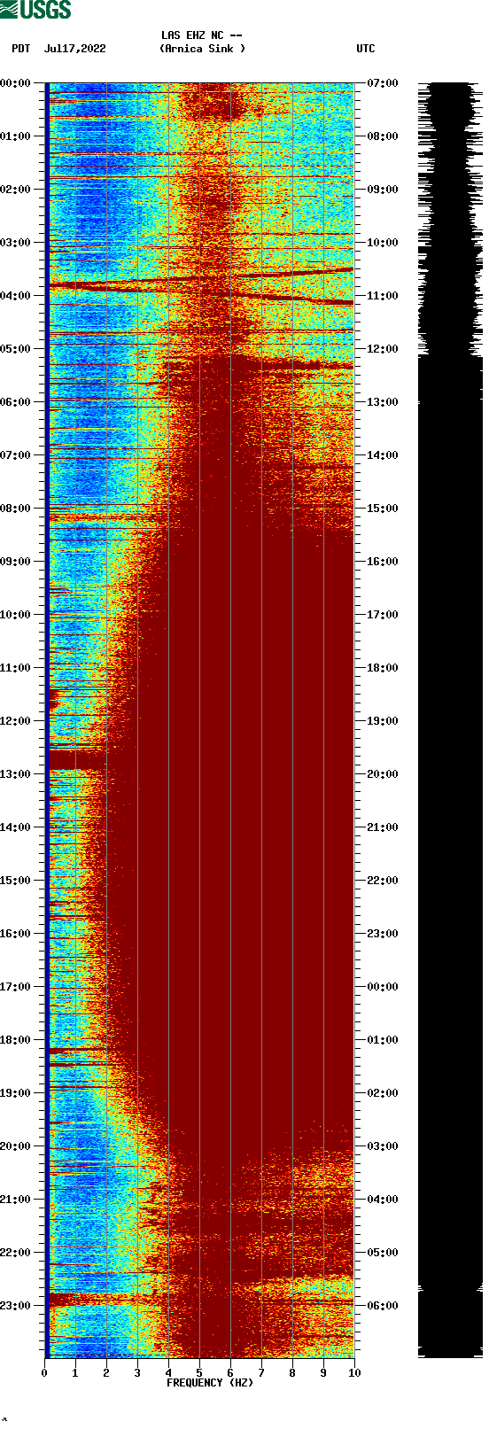489x1429 pixels.
Task: Click the 'UTC' timezone label
Action: pos(366,49)
